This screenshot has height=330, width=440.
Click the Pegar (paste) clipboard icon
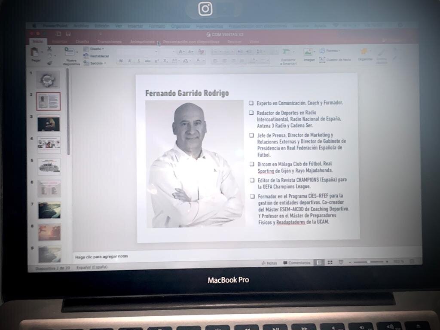(35, 52)
